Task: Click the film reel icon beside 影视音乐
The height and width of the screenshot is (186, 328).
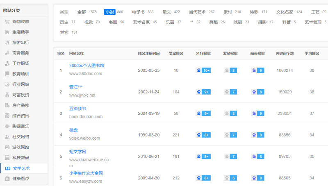Action: [x=7, y=126]
